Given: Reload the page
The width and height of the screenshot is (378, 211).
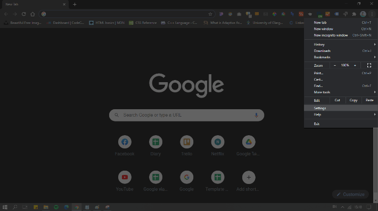Looking at the screenshot, I should coord(23,14).
